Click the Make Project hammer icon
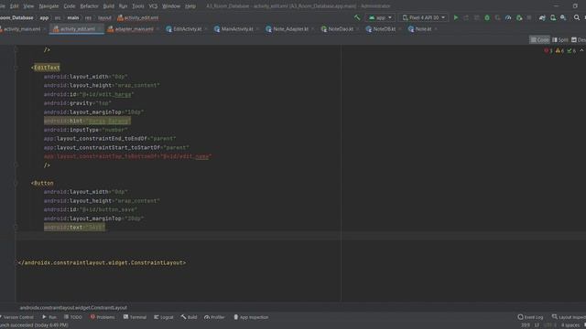 point(357,17)
